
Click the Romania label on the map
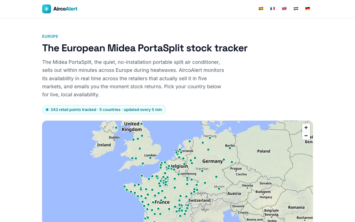click(x=296, y=207)
